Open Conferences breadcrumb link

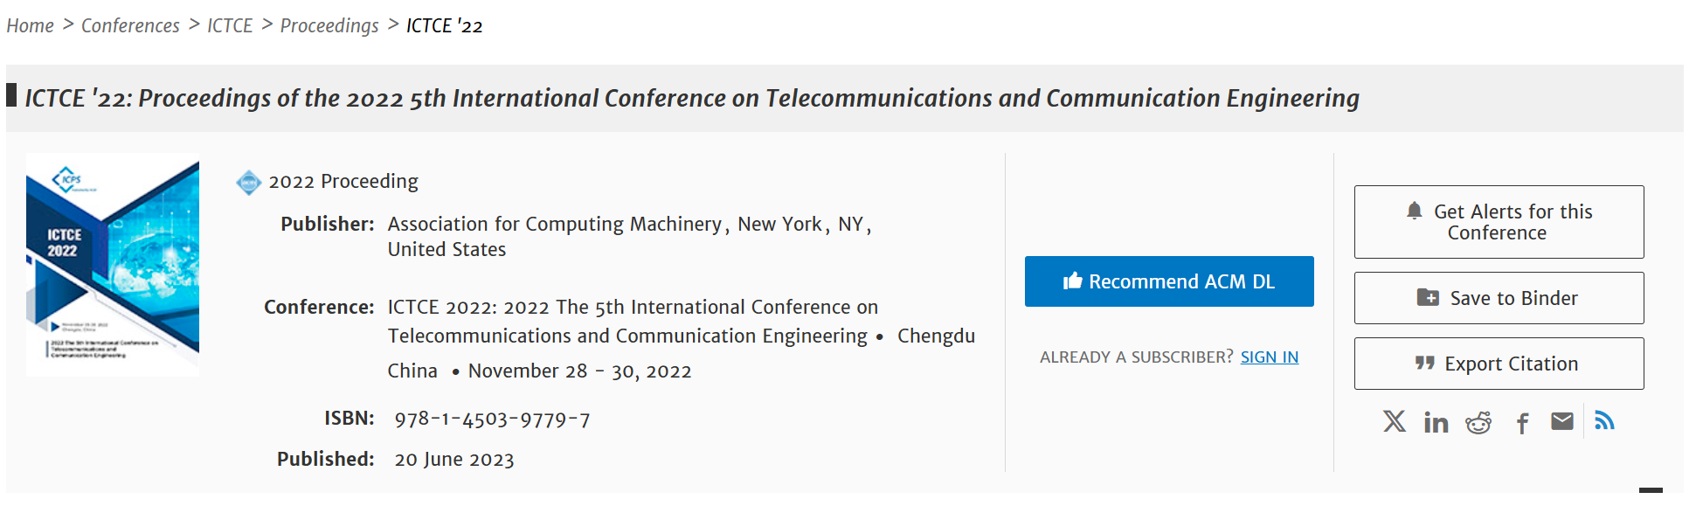130,26
